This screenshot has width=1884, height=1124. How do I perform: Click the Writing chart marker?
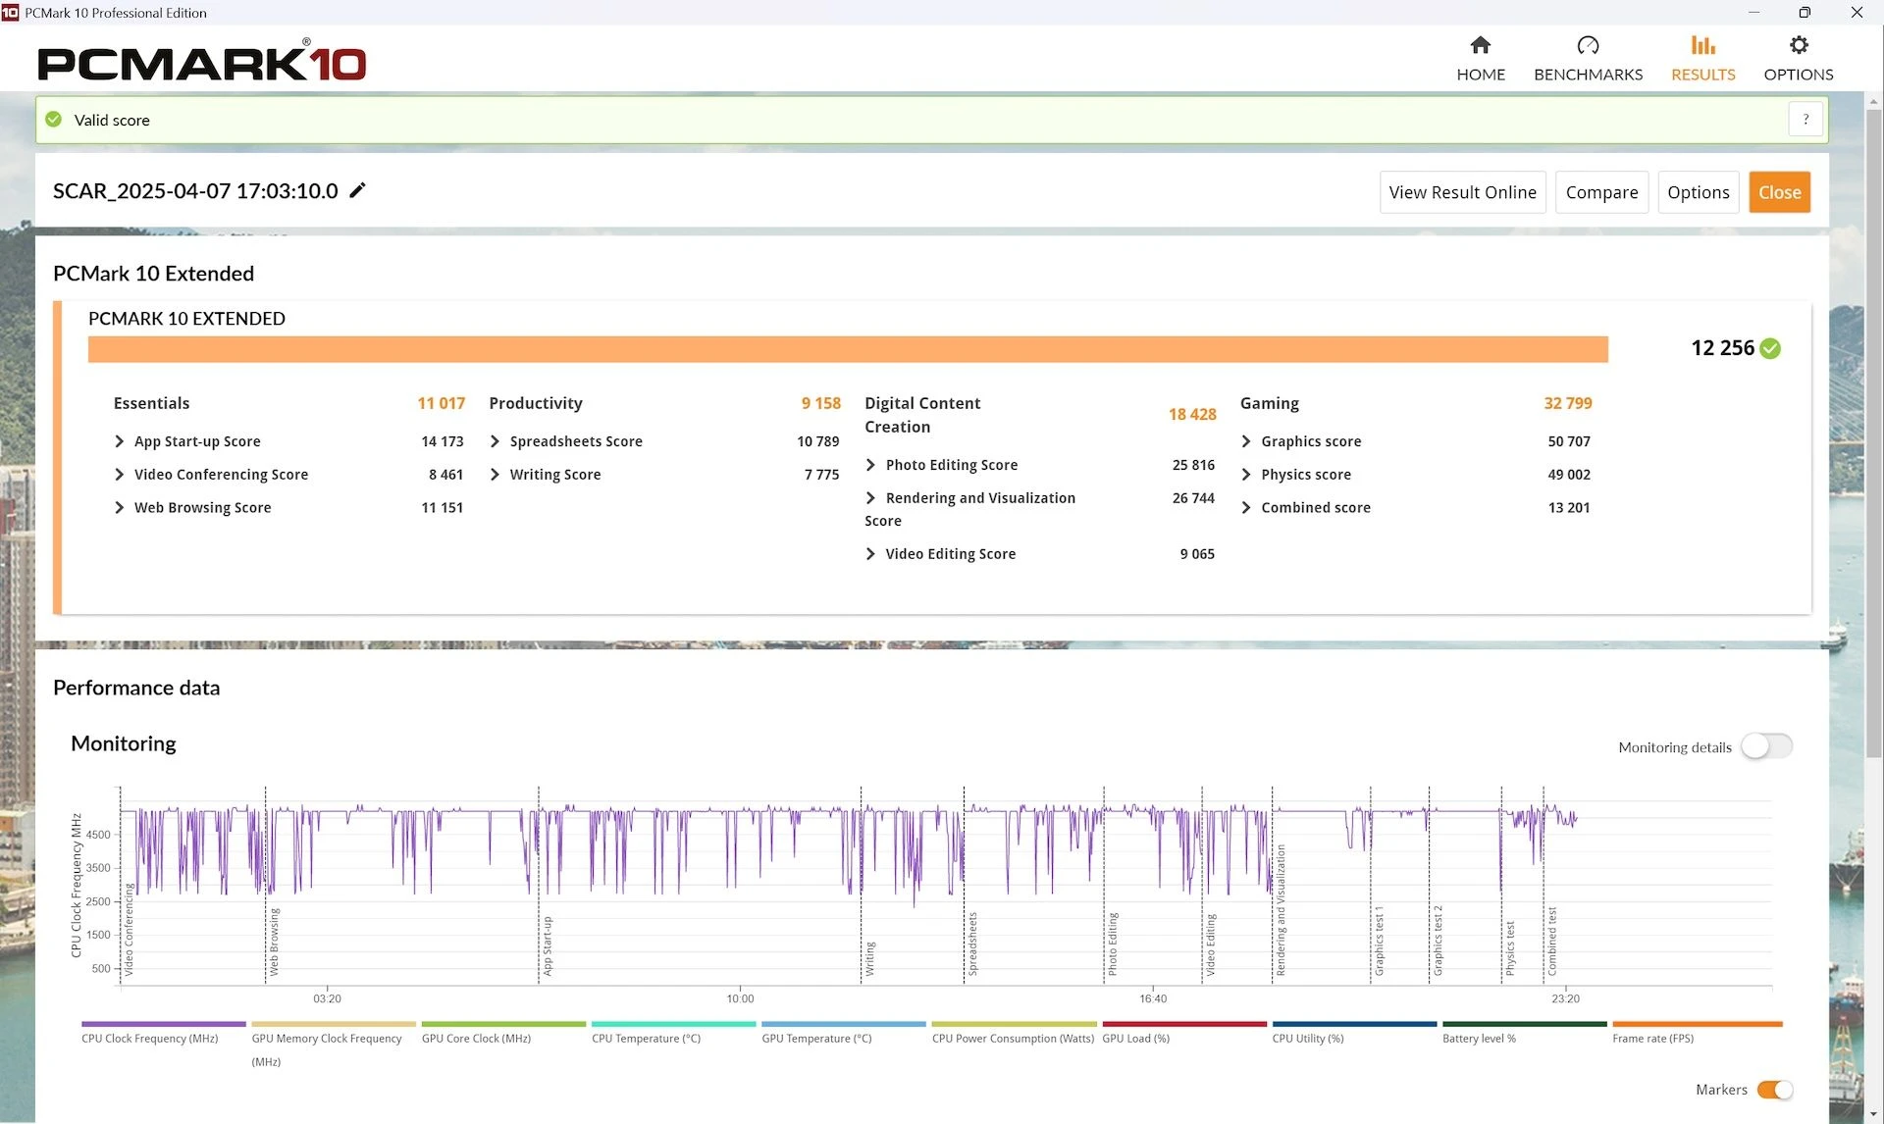(x=868, y=959)
